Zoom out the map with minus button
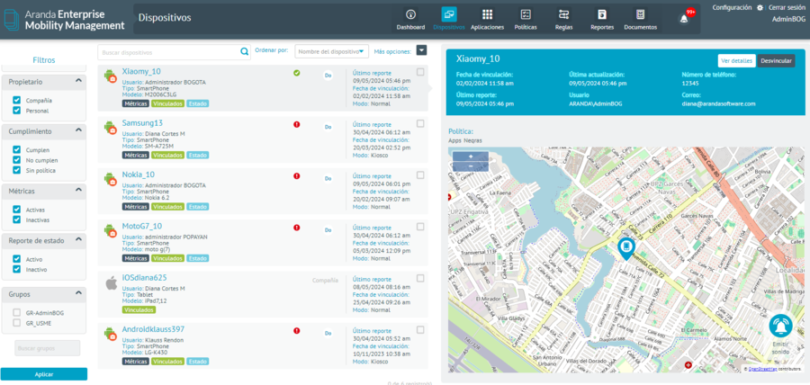 pos(470,166)
